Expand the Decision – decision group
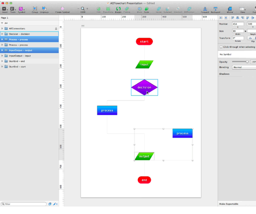 point(2,34)
